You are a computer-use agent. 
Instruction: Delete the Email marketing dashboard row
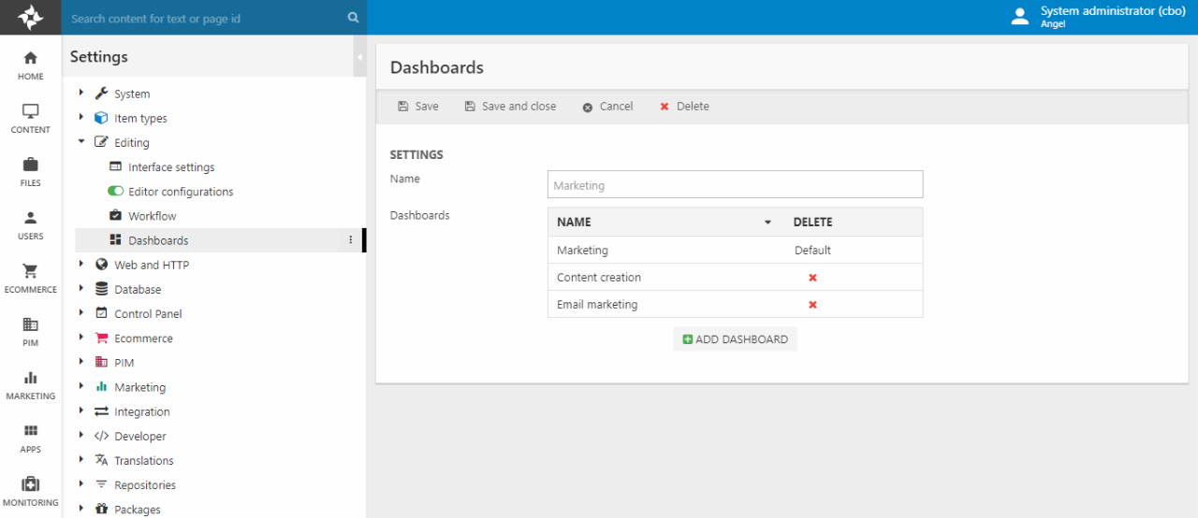click(812, 305)
